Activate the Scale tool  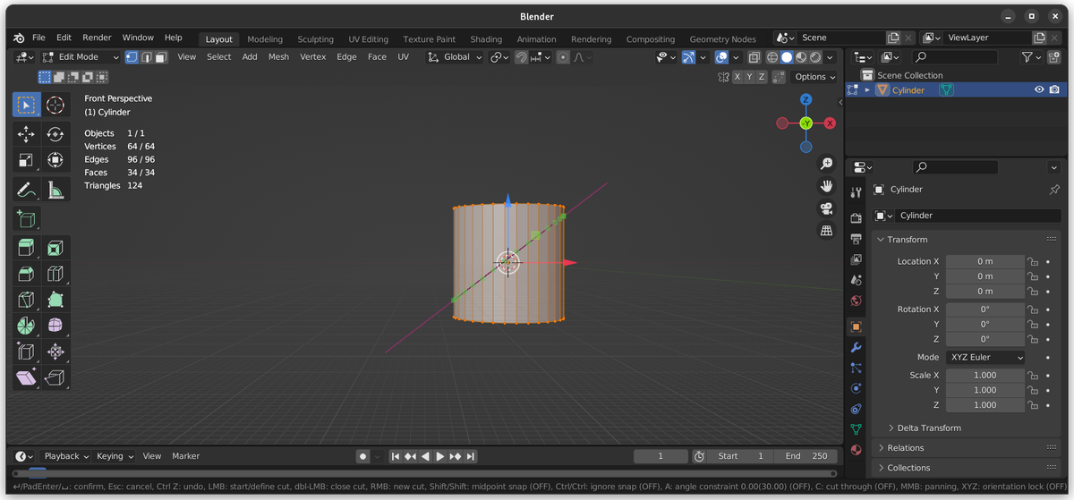(26, 160)
